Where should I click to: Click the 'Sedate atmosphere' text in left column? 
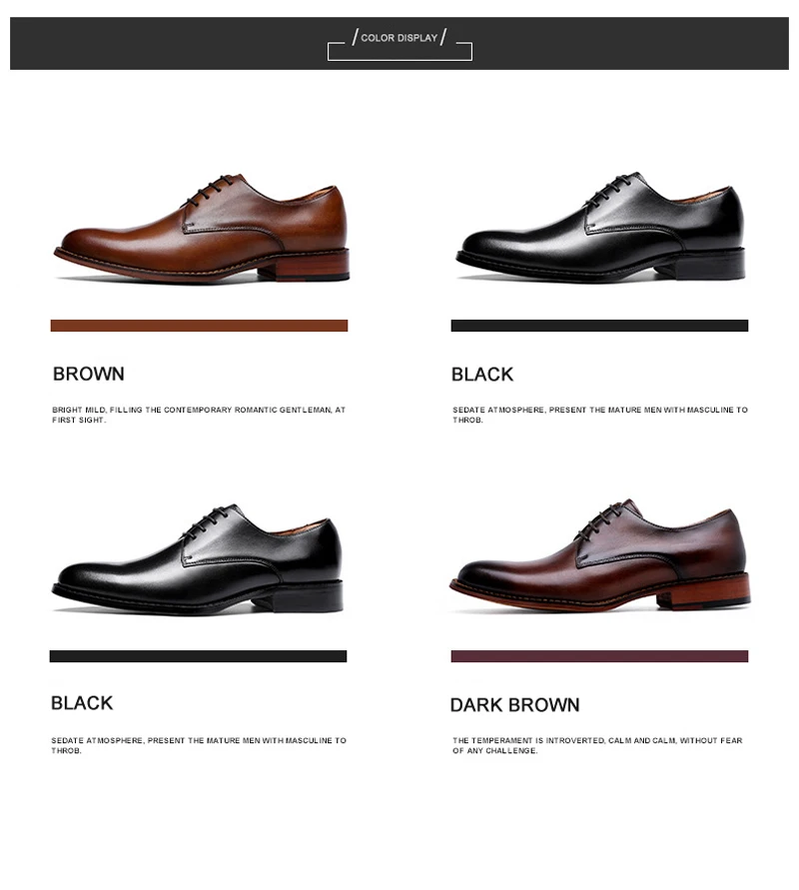199,745
